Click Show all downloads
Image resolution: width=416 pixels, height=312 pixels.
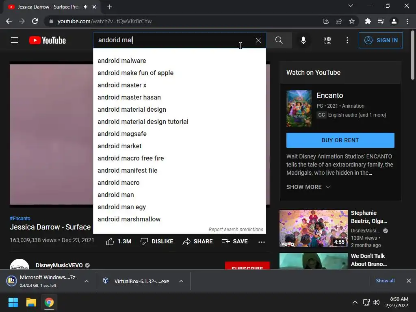[385, 281]
